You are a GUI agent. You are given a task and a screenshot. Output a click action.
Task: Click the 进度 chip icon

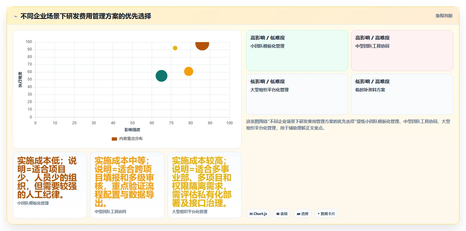pos(298,214)
